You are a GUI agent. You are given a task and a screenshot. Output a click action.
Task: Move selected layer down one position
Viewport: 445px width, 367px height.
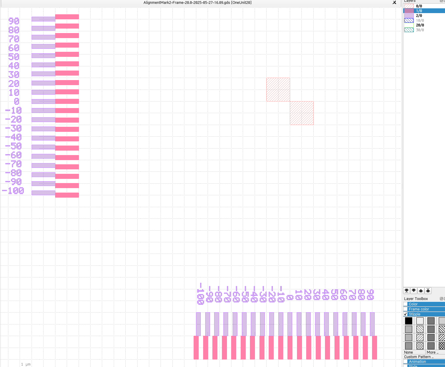tap(414, 291)
